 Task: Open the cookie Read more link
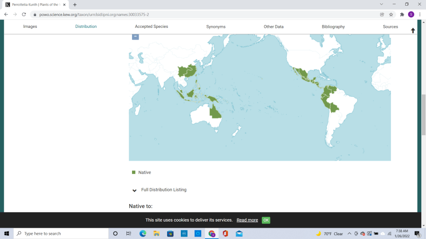coord(247,220)
